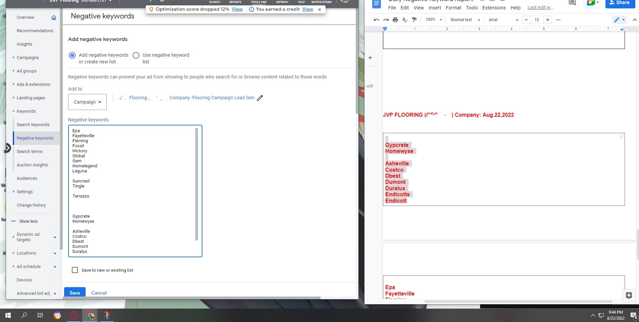Screen dimensions: 639x322
Task: Click Redo icon in Google Docs toolbar
Action: pyautogui.click(x=386, y=20)
